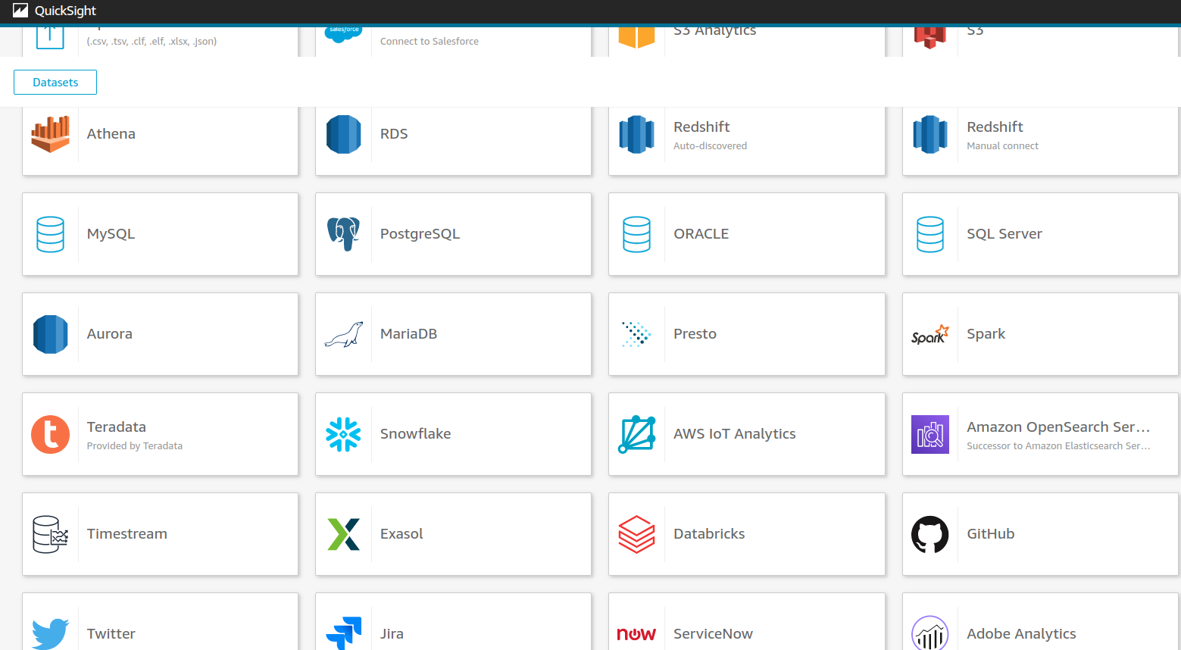Click the Spark logo icon
The width and height of the screenshot is (1181, 650).
[x=930, y=334]
